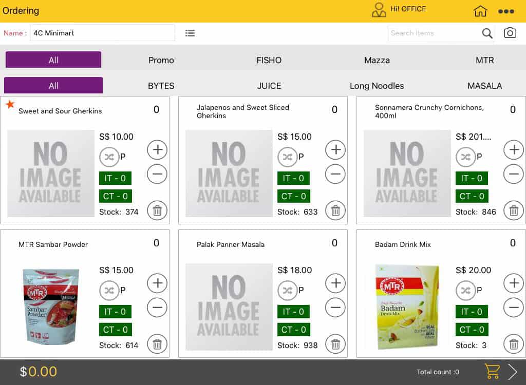Tap IT - 0 button for MTR Sambar Powder
The width and height of the screenshot is (526, 385).
coord(115,312)
